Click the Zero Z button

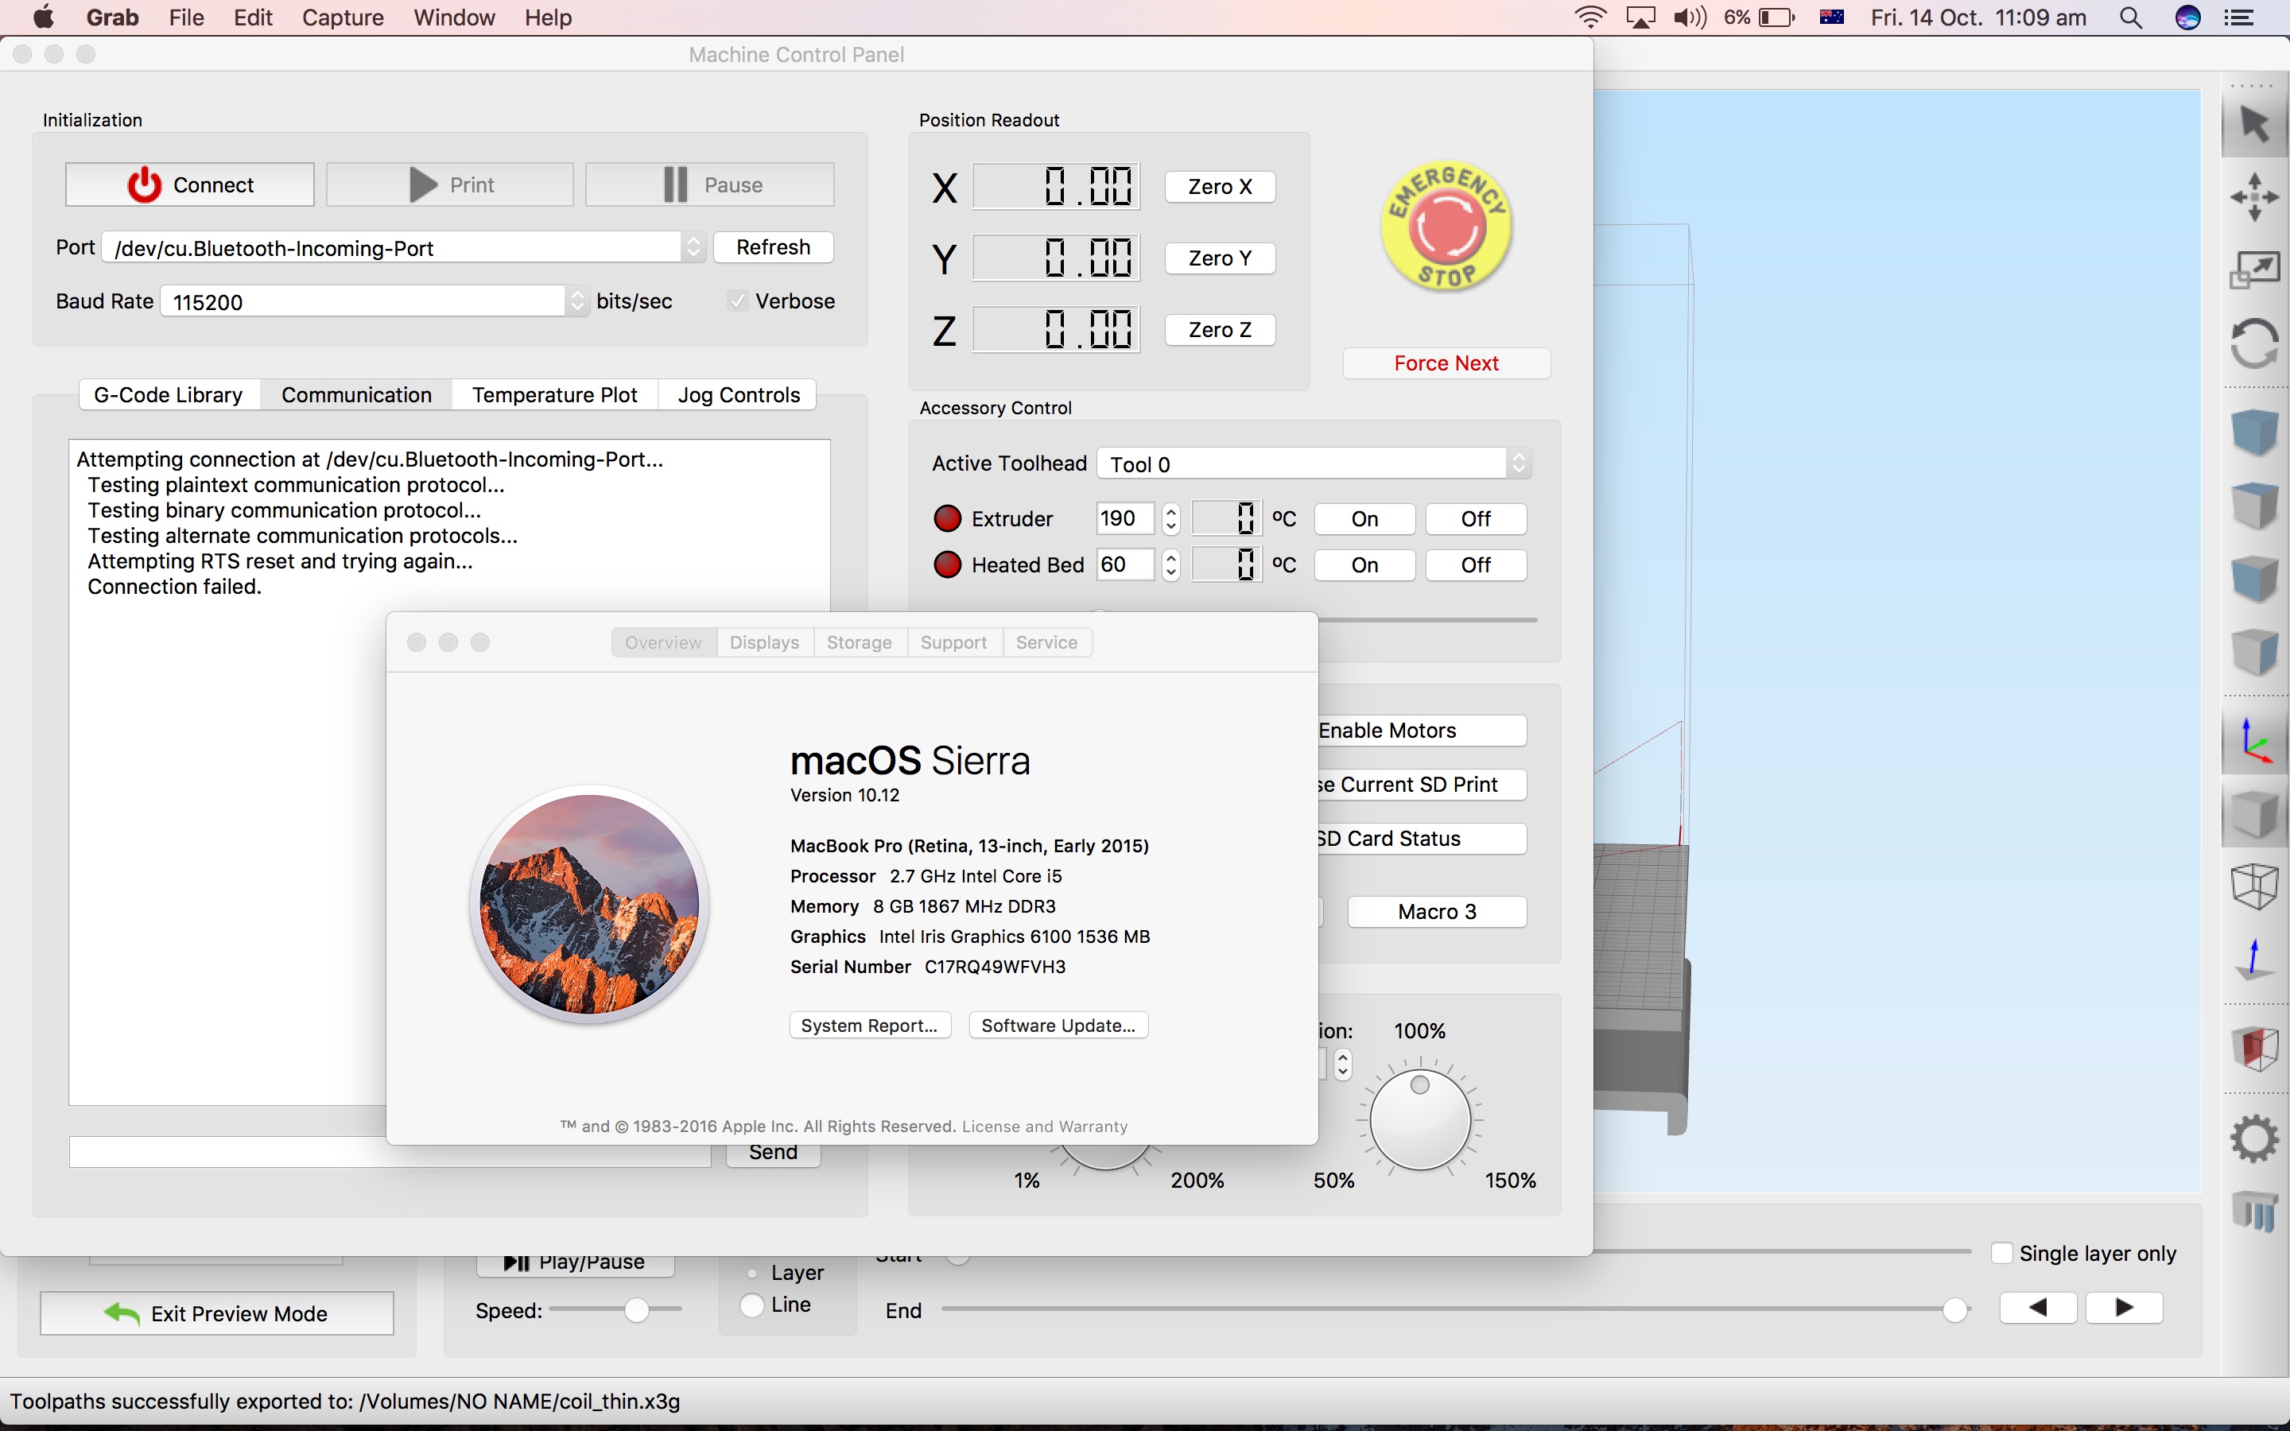point(1220,329)
